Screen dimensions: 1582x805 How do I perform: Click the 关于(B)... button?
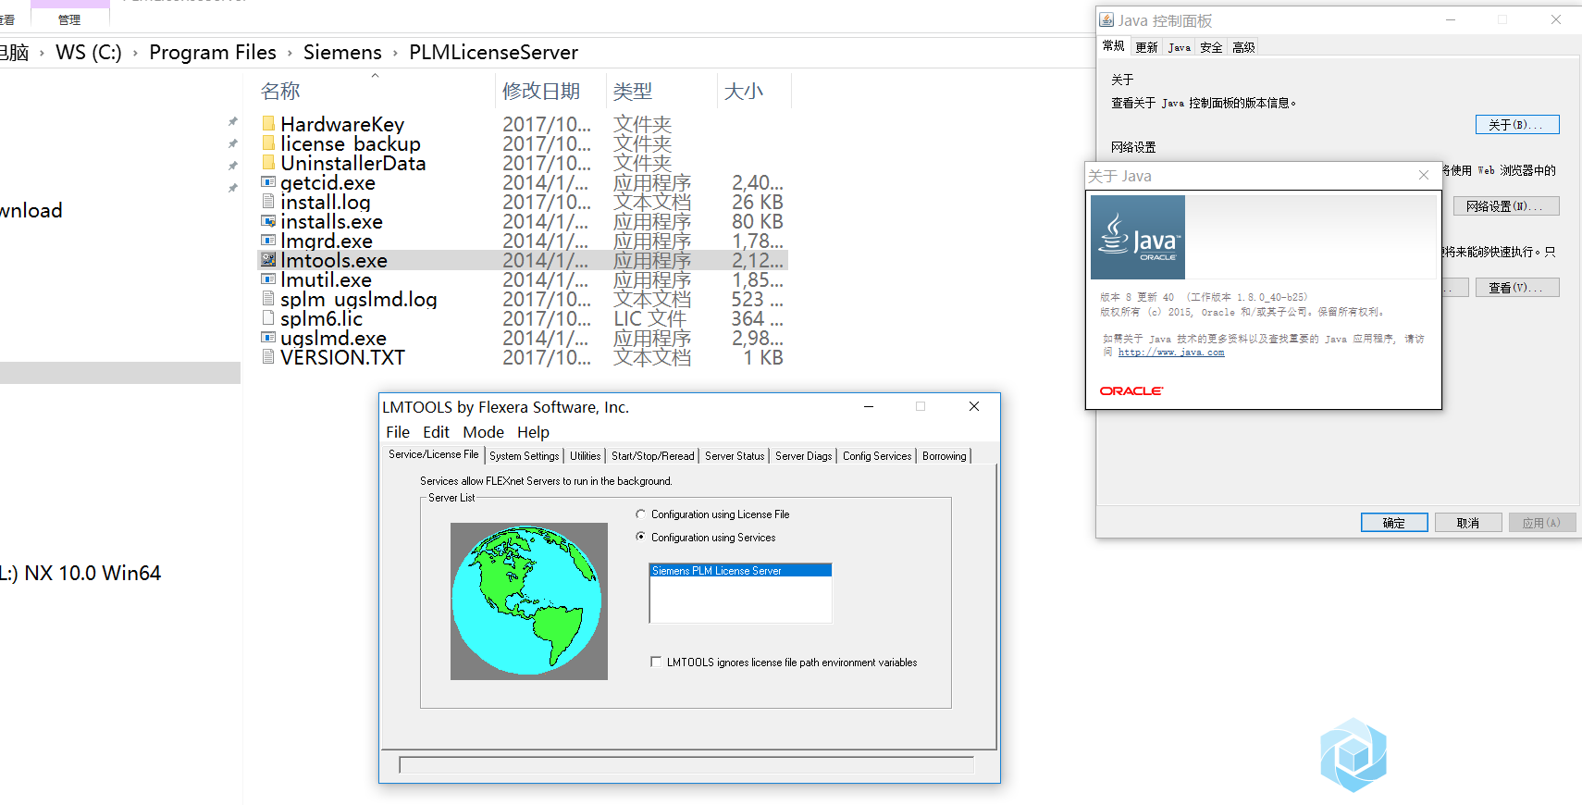point(1516,125)
